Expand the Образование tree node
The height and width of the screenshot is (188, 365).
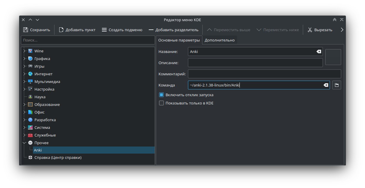[25, 104]
